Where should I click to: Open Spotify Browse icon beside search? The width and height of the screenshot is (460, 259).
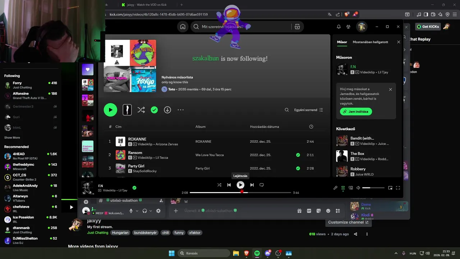coord(297,27)
